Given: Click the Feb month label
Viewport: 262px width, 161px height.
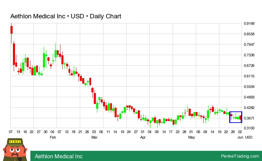Looking at the screenshot, I should (53, 137).
